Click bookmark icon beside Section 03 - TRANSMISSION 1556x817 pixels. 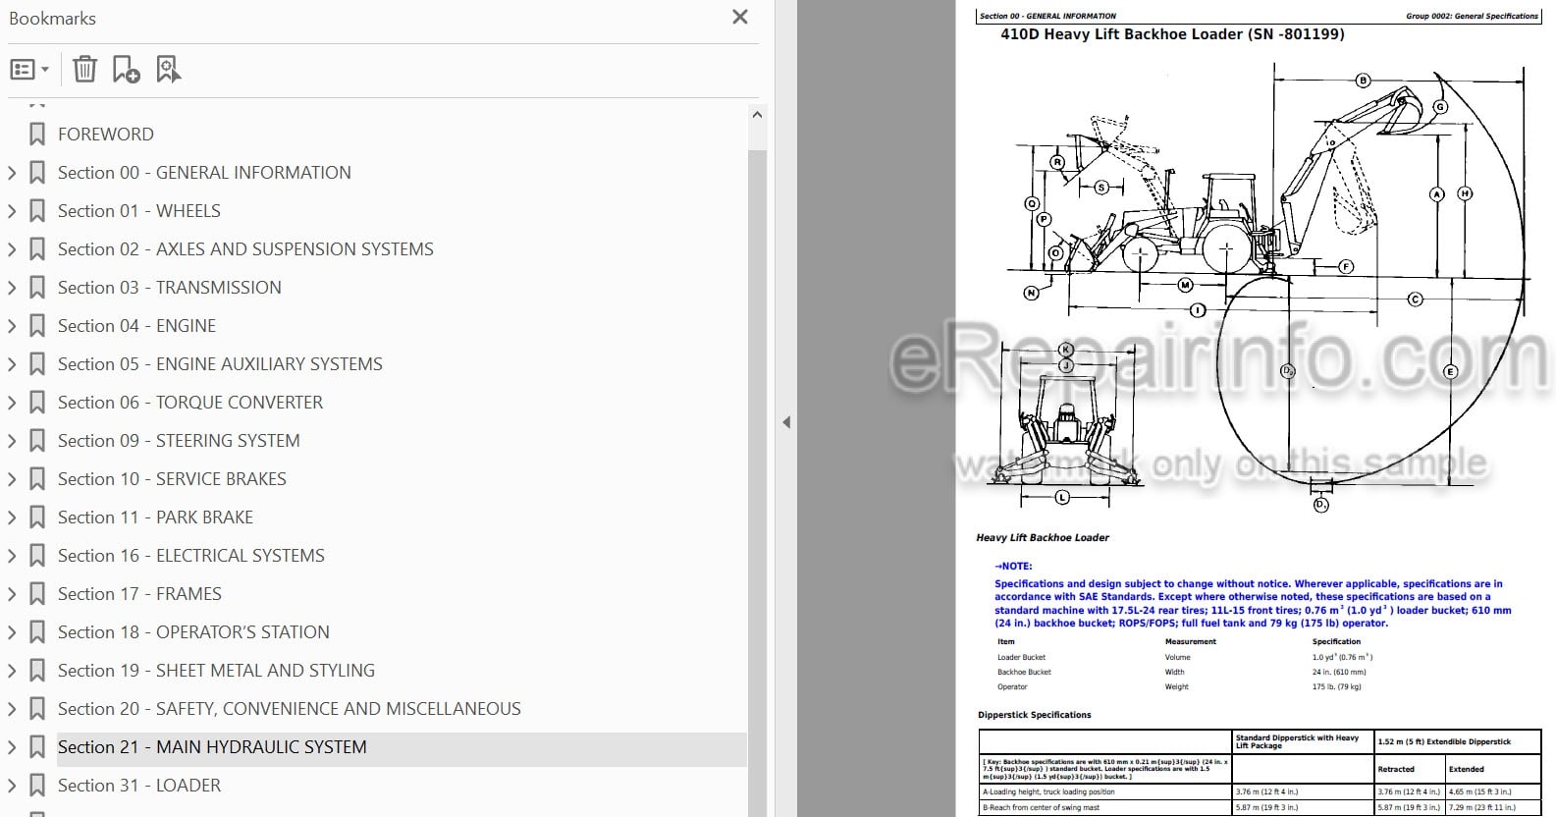pos(37,288)
